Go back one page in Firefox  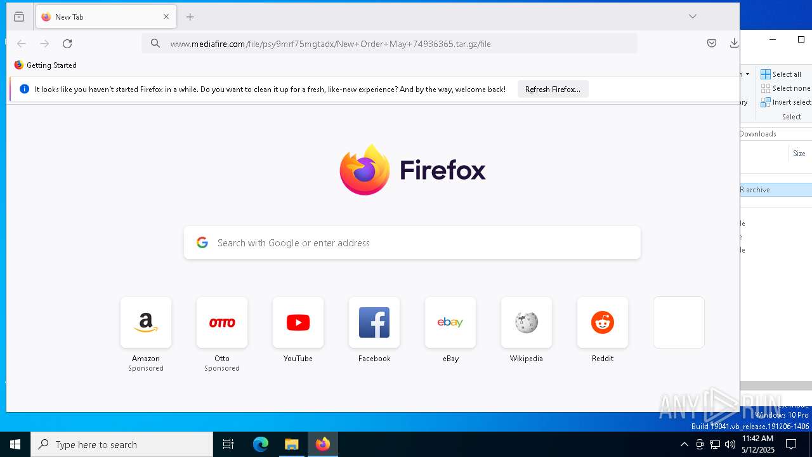click(22, 44)
